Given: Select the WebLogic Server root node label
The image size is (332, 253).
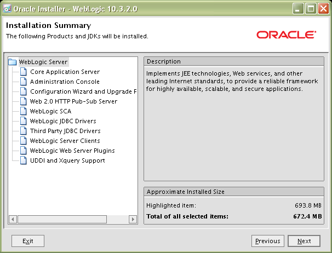Looking at the screenshot, I should click(43, 62).
